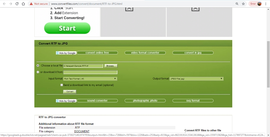Open Chrome three-dot menu

tap(266, 4)
